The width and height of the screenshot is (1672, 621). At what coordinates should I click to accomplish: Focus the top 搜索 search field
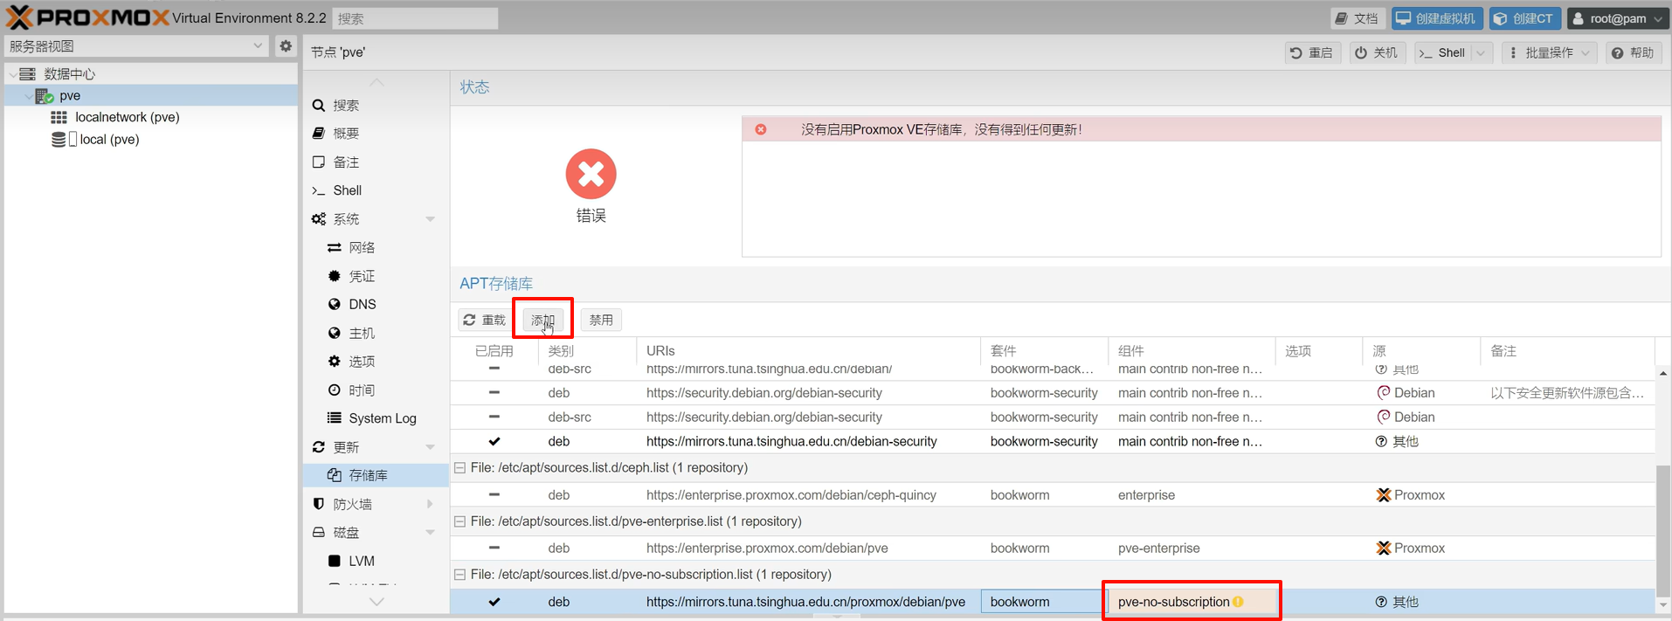coord(415,18)
